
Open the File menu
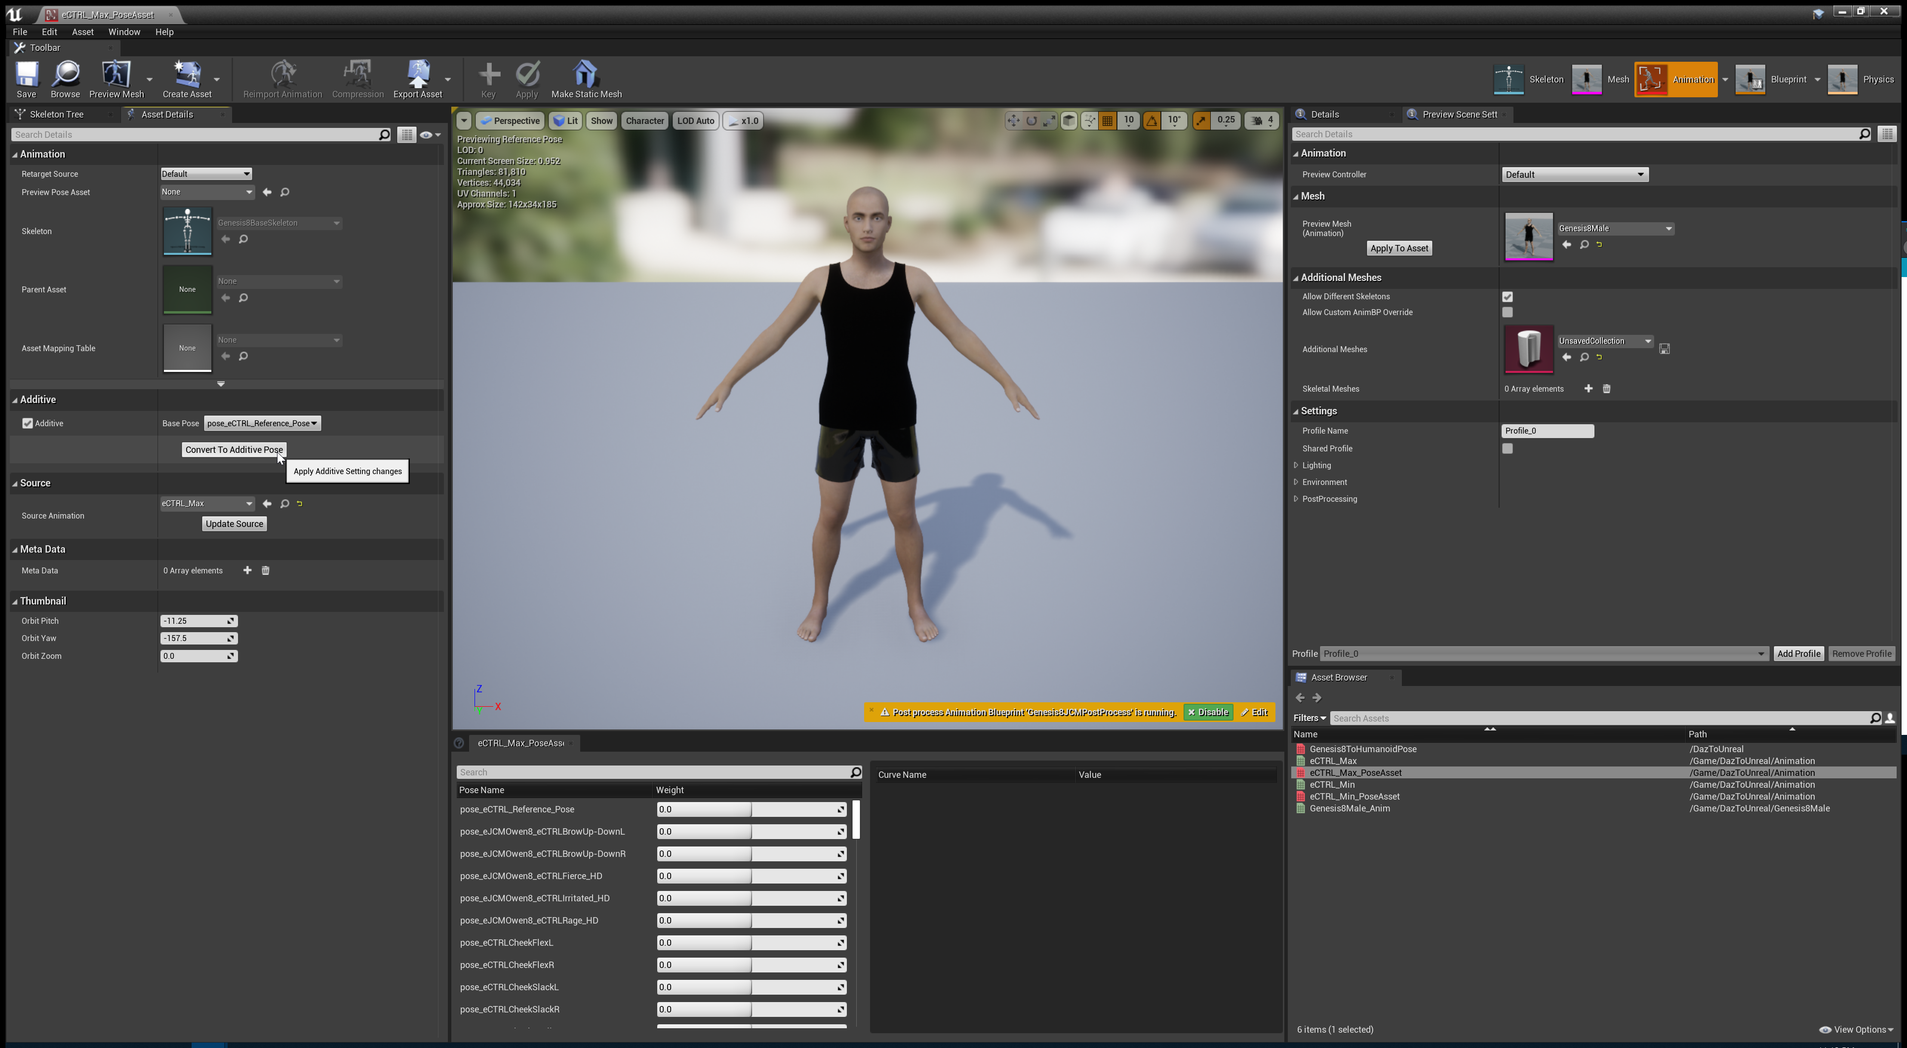tap(20, 32)
